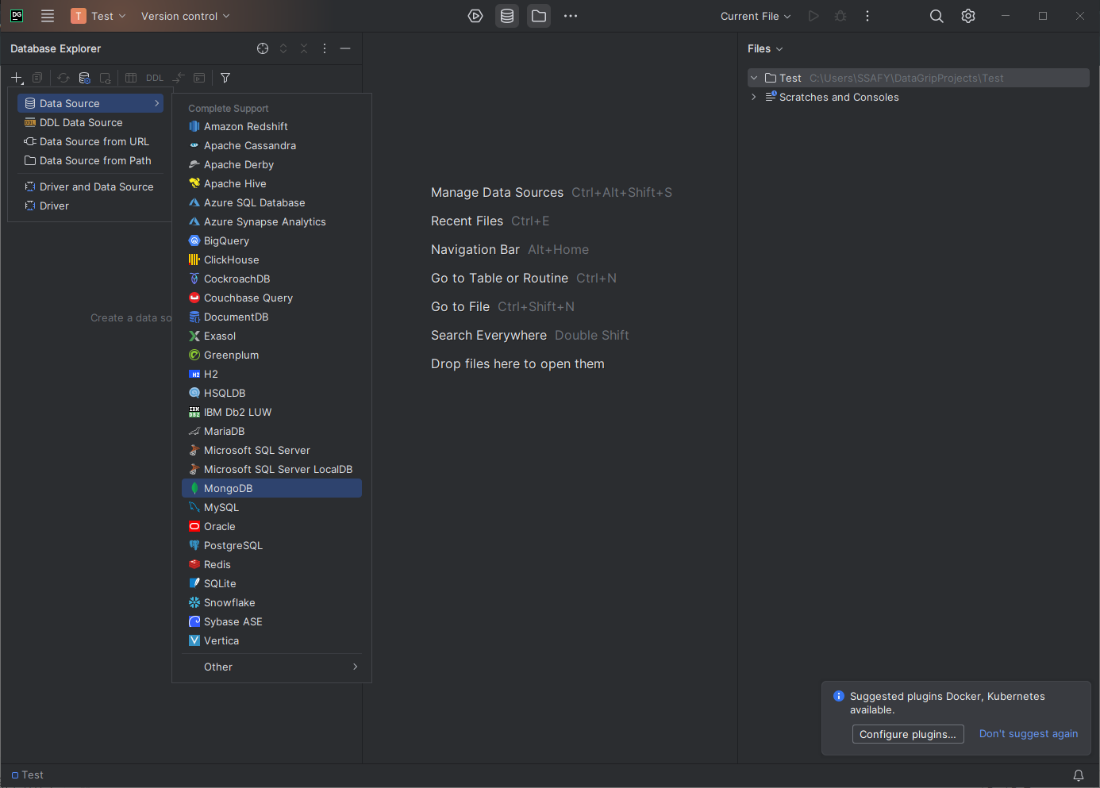
Task: Click the Deactivate data source icon
Action: click(x=105, y=78)
